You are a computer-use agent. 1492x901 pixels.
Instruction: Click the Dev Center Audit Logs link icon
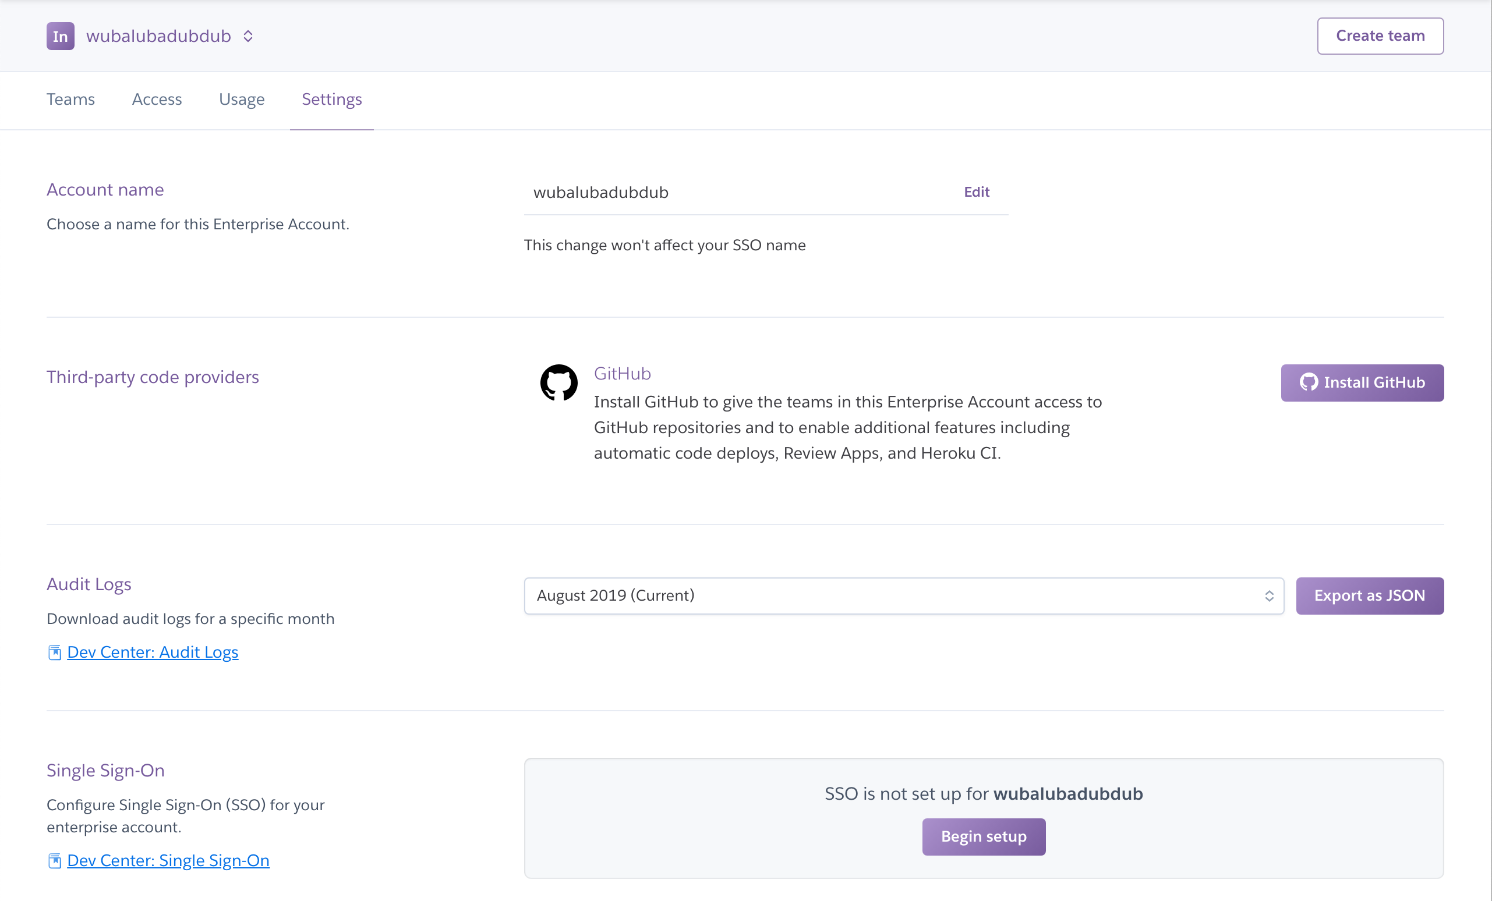[x=54, y=652]
